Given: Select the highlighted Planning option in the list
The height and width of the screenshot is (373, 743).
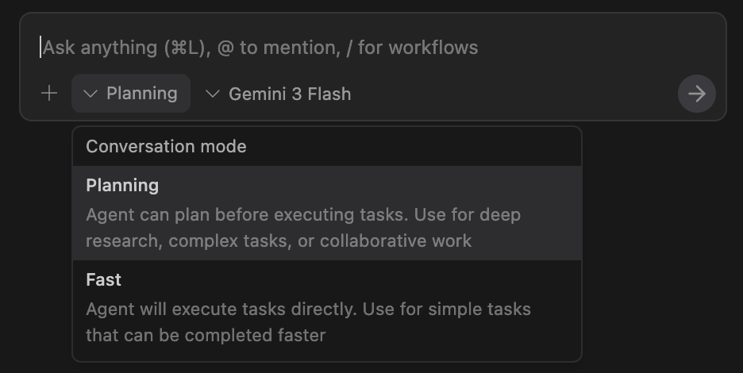Looking at the screenshot, I should (326, 213).
